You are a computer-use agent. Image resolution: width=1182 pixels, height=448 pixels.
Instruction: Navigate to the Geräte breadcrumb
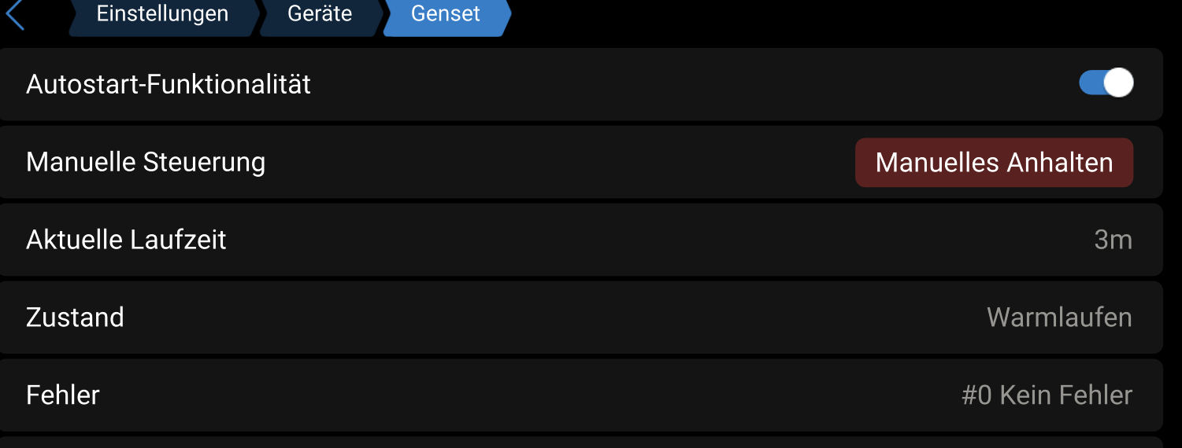coord(320,14)
